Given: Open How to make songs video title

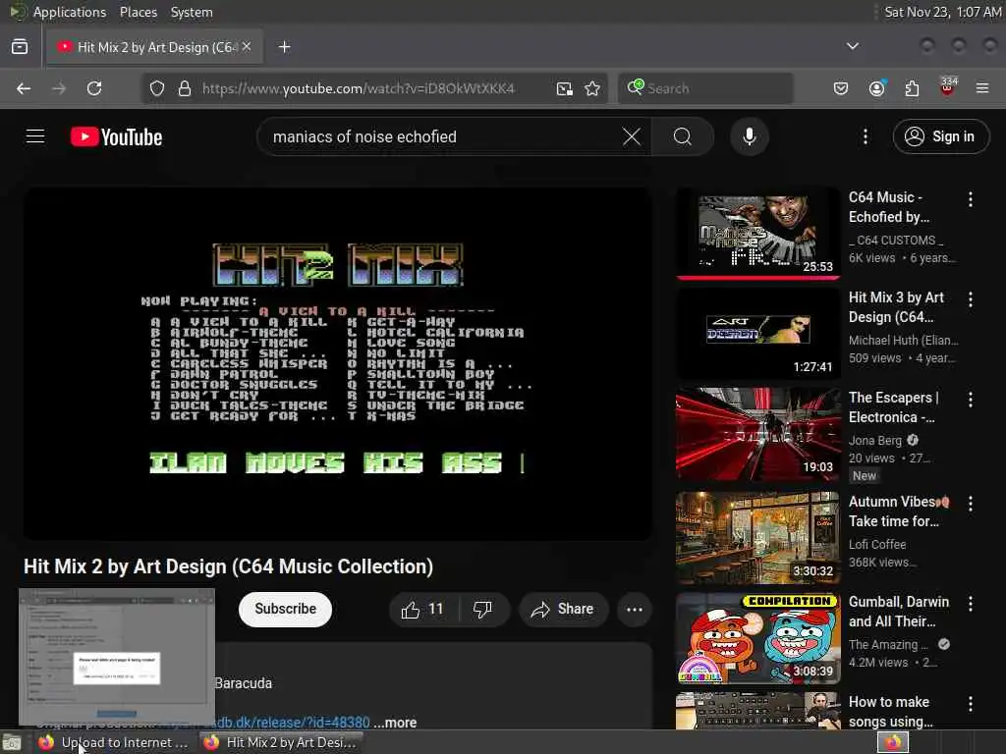Looking at the screenshot, I should pos(890,712).
